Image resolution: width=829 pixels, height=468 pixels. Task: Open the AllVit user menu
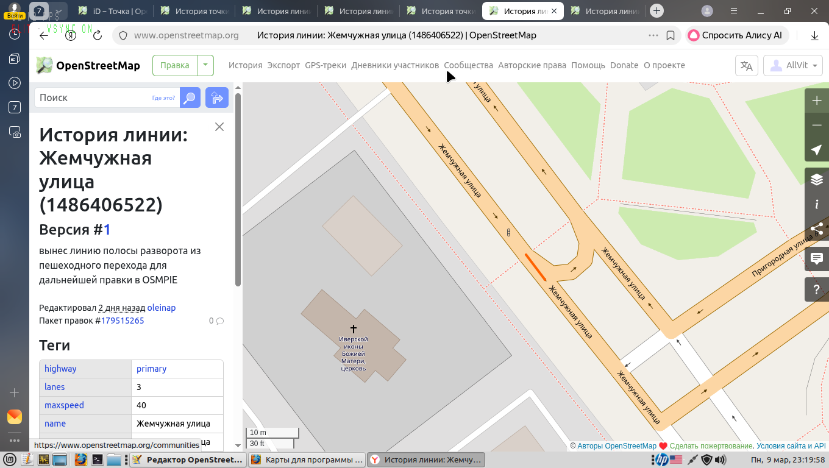(792, 65)
